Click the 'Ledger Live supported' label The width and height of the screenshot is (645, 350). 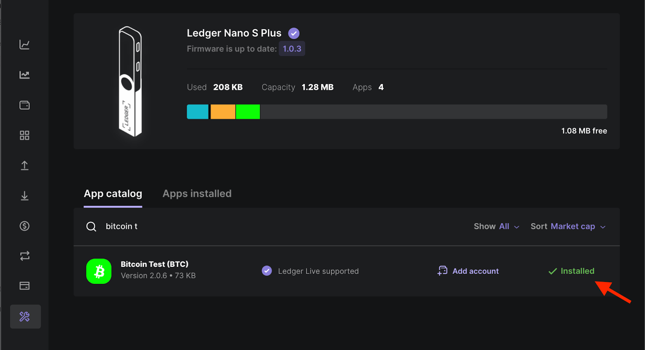click(318, 271)
